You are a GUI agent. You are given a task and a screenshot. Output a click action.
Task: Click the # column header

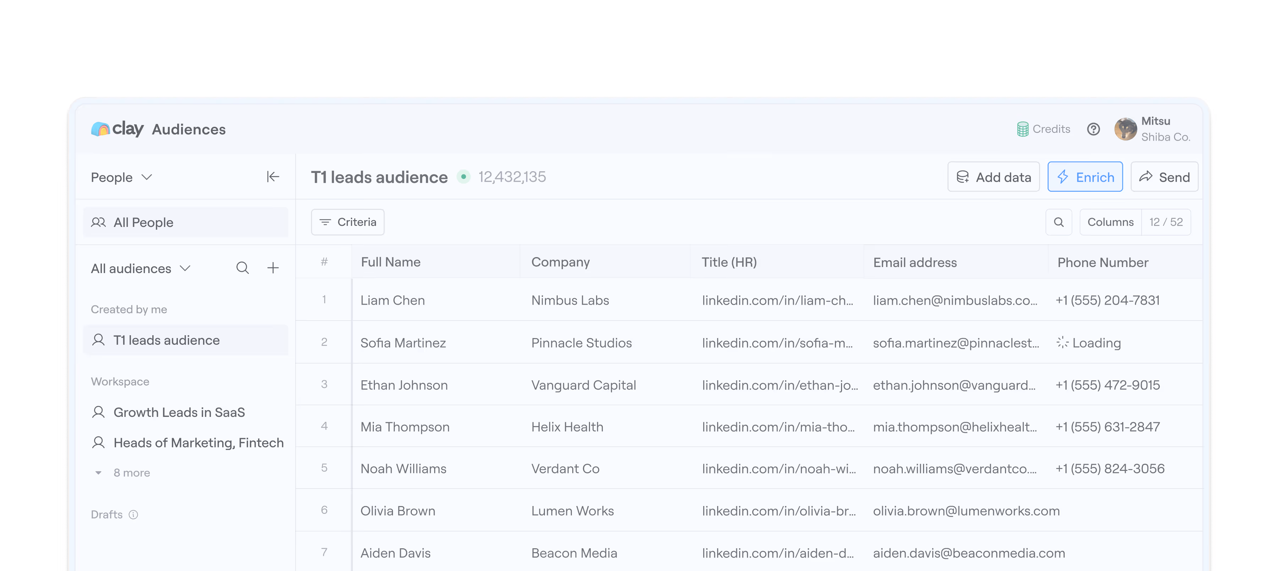pos(324,262)
